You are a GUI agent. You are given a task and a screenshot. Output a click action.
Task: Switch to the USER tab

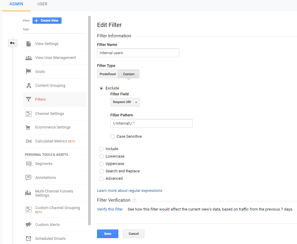(x=42, y=4)
